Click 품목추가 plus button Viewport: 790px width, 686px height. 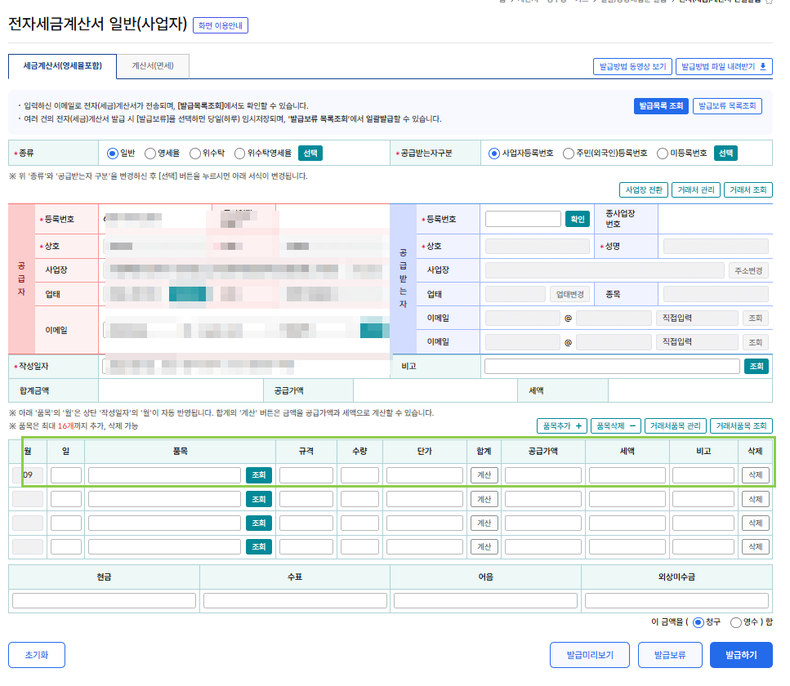pyautogui.click(x=562, y=426)
